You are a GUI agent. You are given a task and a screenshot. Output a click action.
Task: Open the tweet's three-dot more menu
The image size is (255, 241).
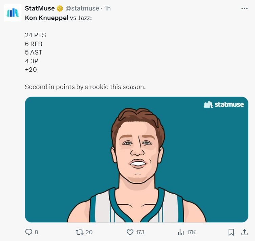(x=244, y=8)
